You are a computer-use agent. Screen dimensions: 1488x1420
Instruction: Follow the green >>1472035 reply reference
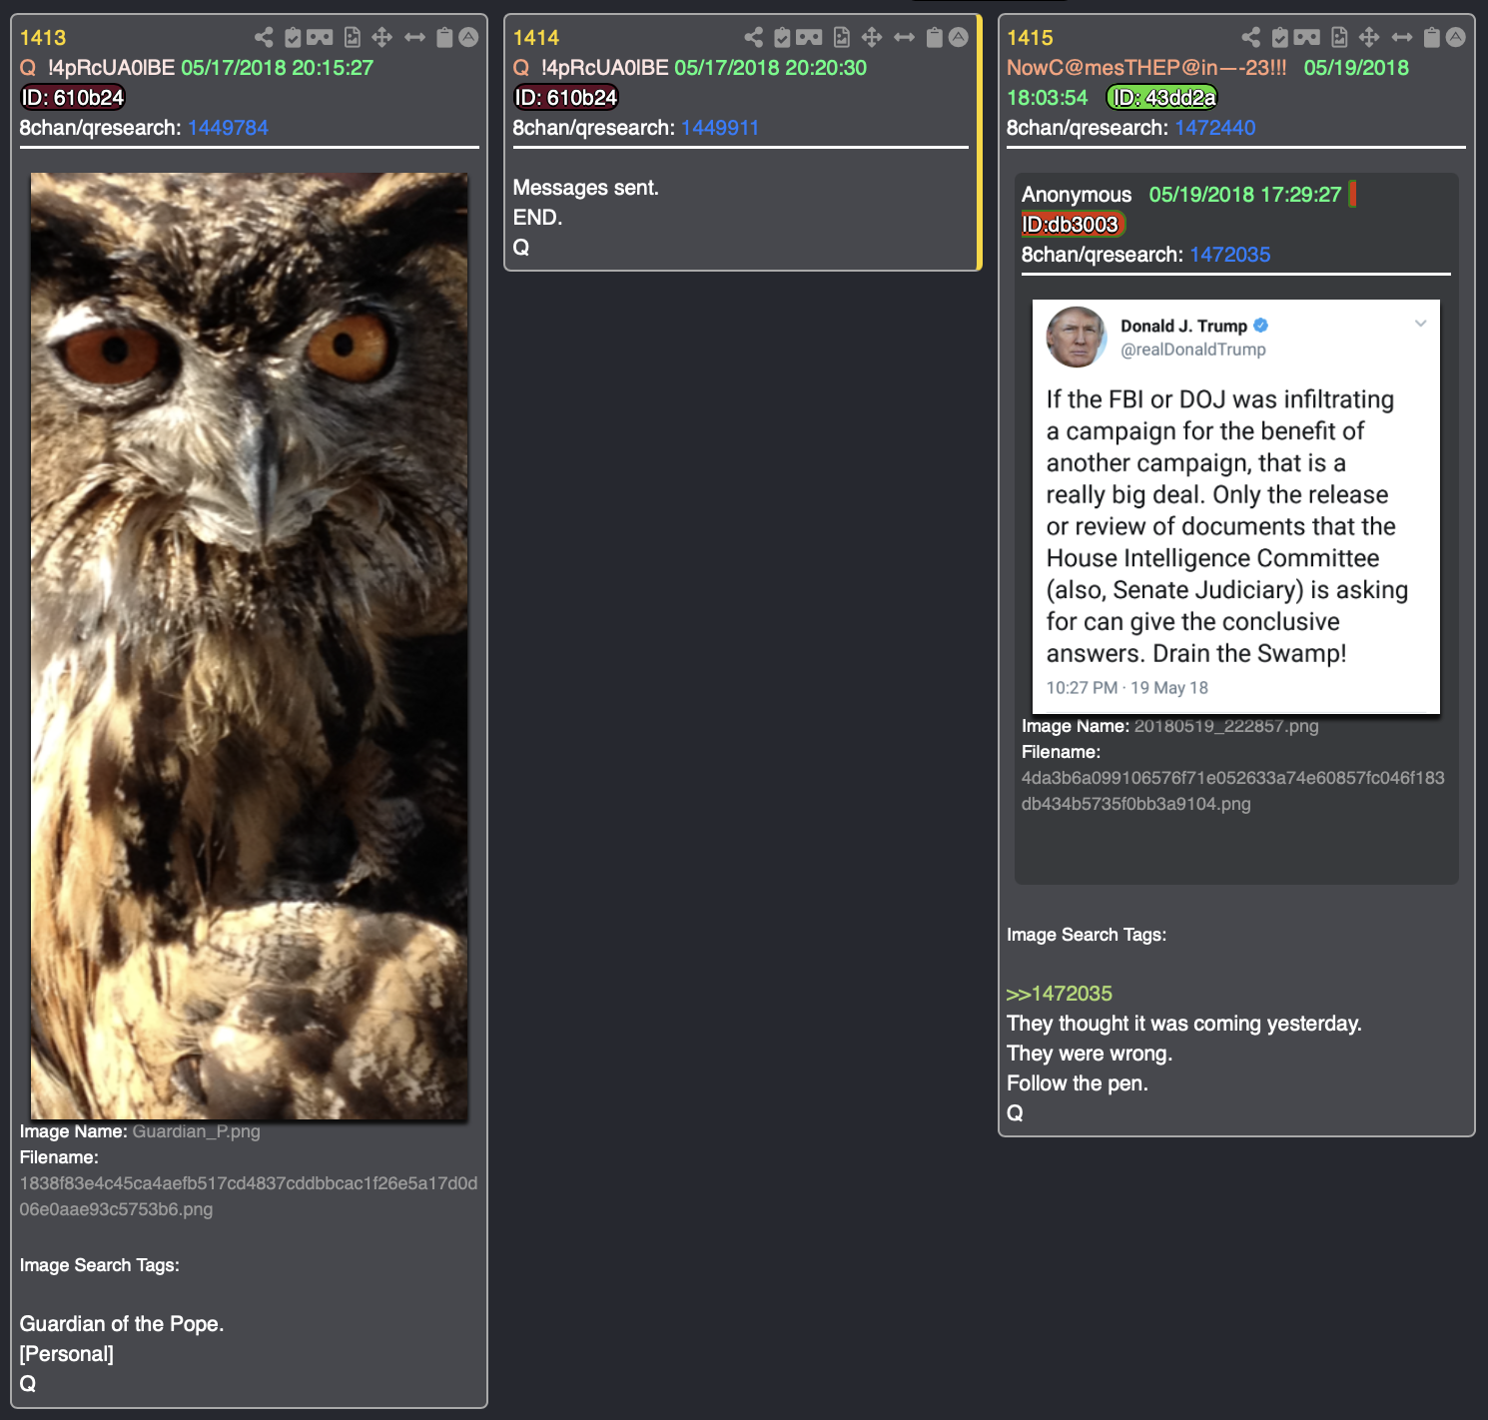click(1060, 994)
